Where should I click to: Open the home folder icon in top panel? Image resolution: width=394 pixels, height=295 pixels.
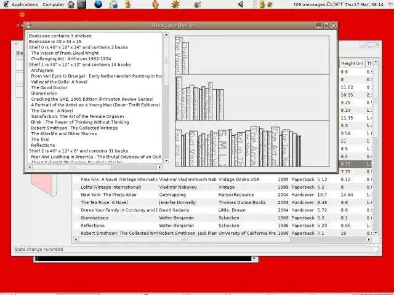coord(71,4)
